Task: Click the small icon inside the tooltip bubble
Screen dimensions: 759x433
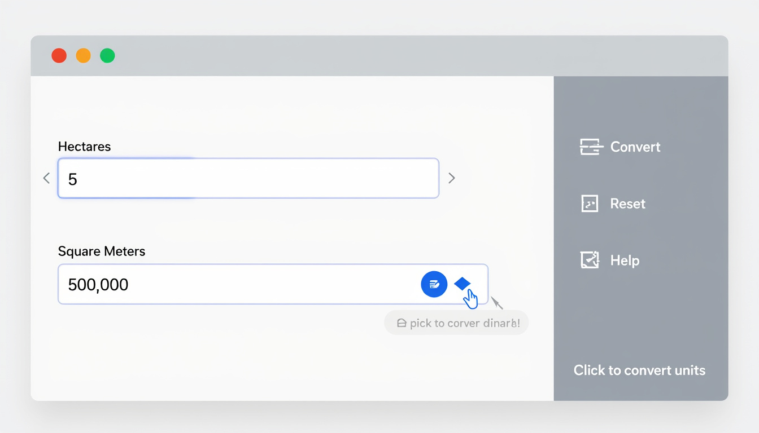Action: click(402, 324)
